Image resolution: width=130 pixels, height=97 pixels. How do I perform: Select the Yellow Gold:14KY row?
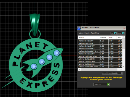[100, 46]
